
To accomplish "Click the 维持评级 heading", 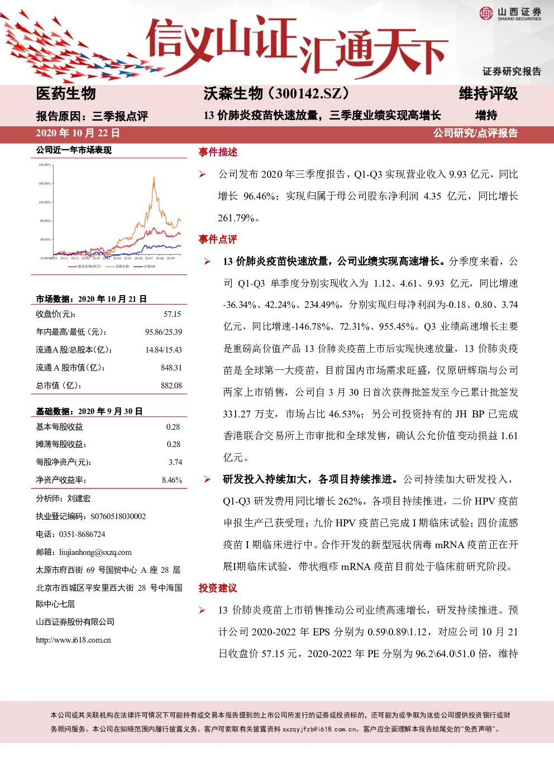I will tap(488, 94).
